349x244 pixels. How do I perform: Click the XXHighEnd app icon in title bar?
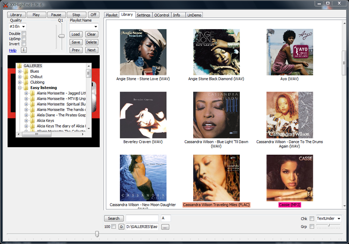[x=5, y=5]
